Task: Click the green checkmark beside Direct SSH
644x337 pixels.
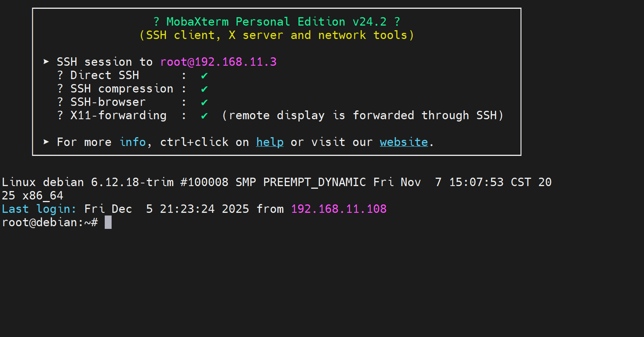Action: pyautogui.click(x=204, y=76)
